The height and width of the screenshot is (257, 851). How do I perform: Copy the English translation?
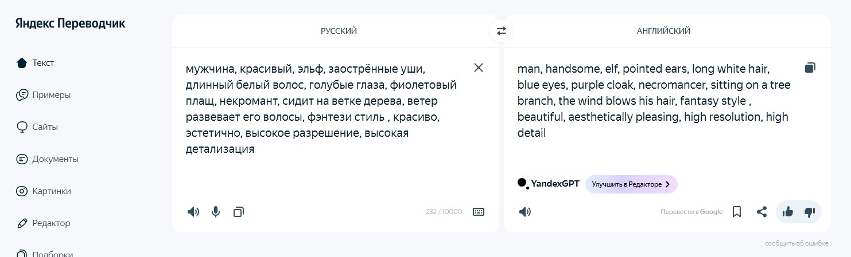(x=810, y=68)
